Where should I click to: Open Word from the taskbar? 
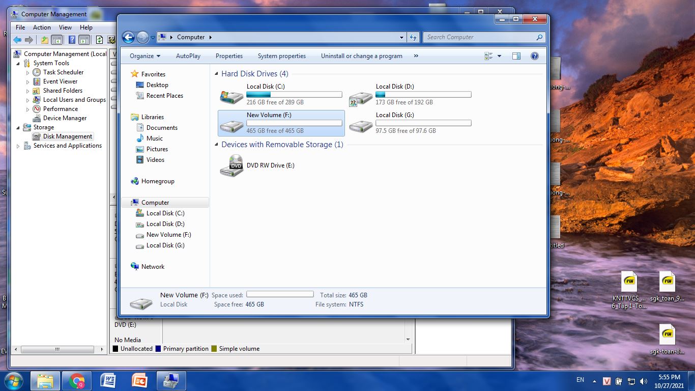(108, 381)
